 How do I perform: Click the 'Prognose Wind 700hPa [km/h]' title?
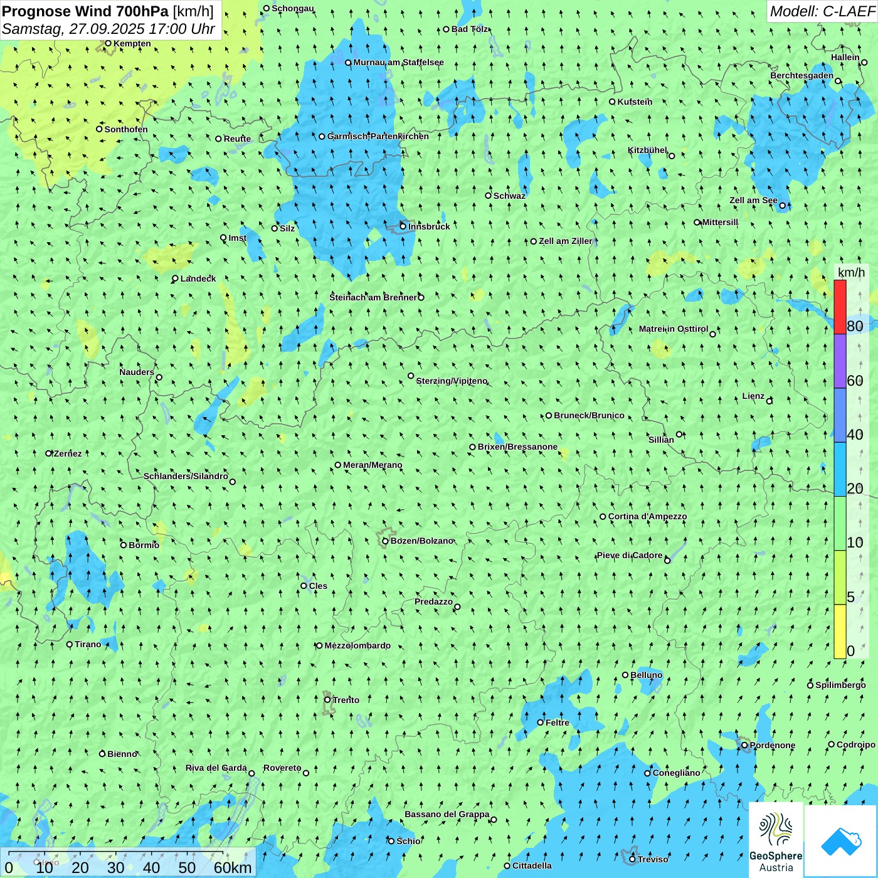click(x=108, y=11)
